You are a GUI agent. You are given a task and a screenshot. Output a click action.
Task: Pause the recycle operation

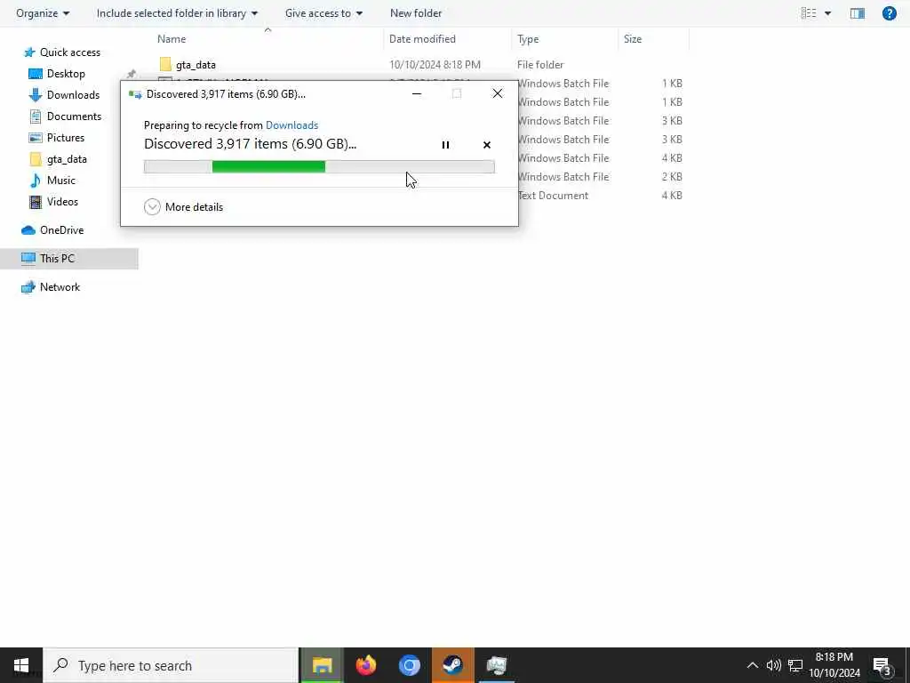click(x=445, y=145)
